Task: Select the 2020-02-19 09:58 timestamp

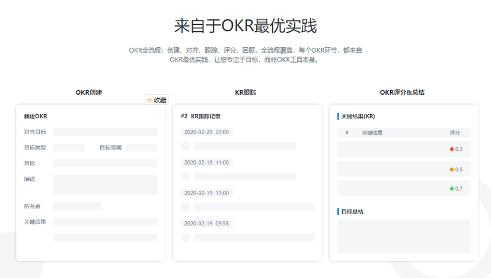Action: [x=206, y=224]
